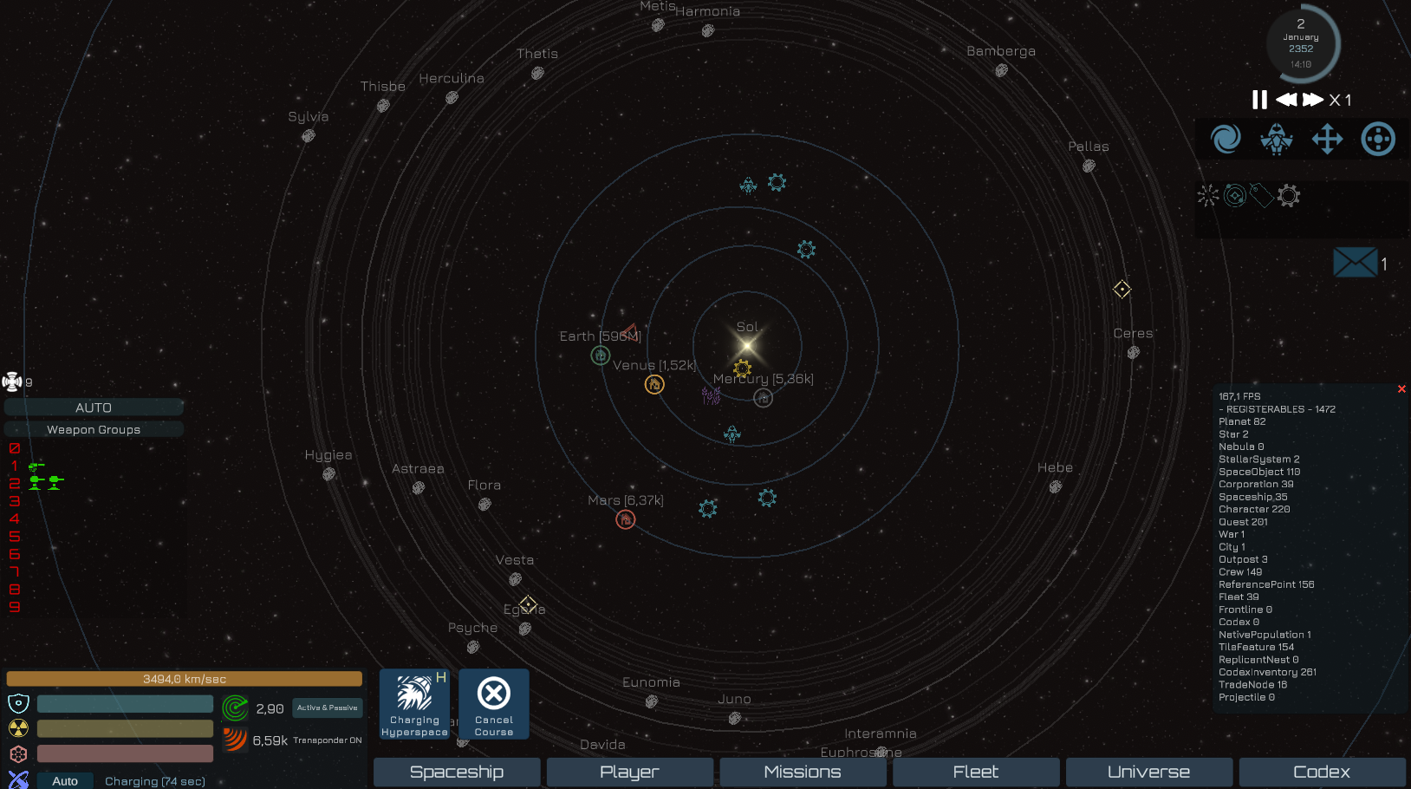Click the teal shield level bar

pyautogui.click(x=125, y=703)
